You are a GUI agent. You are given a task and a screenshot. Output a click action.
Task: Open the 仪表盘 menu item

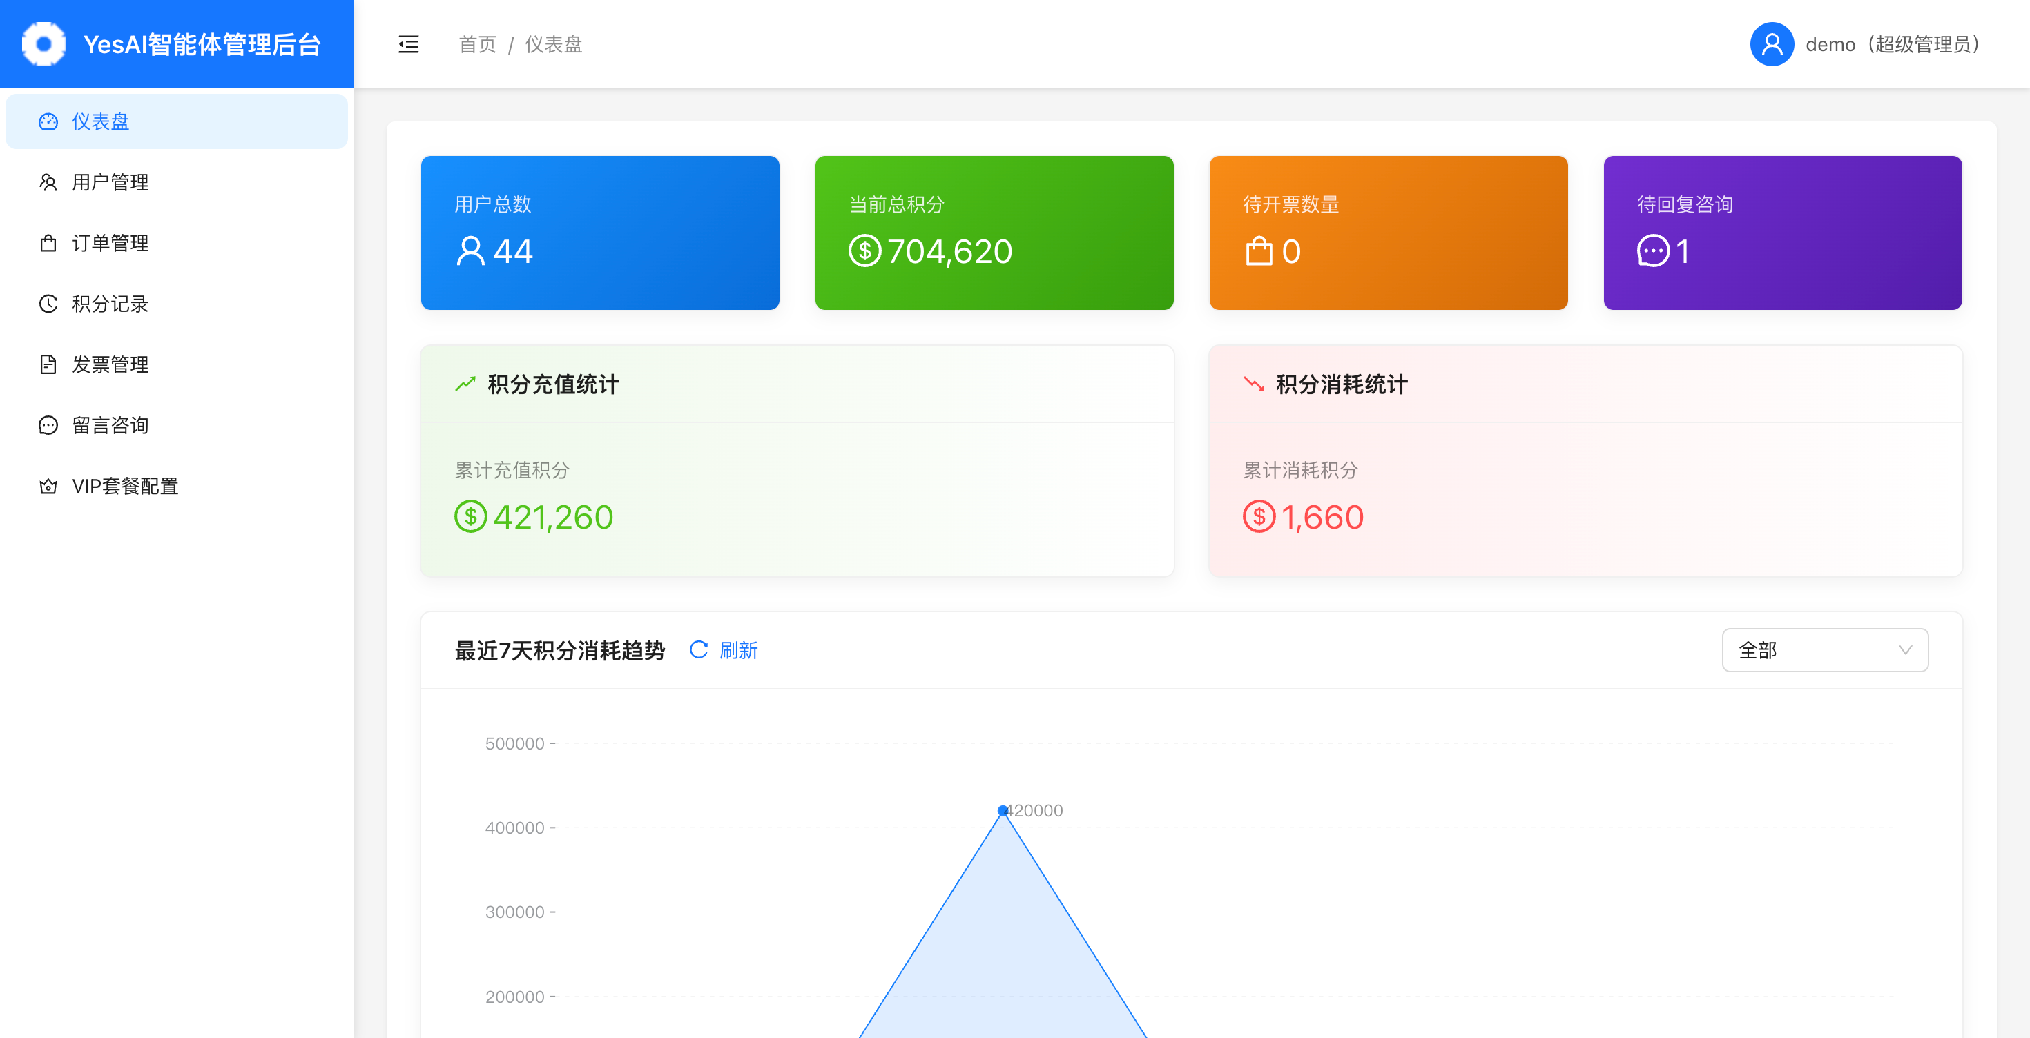[x=177, y=121]
